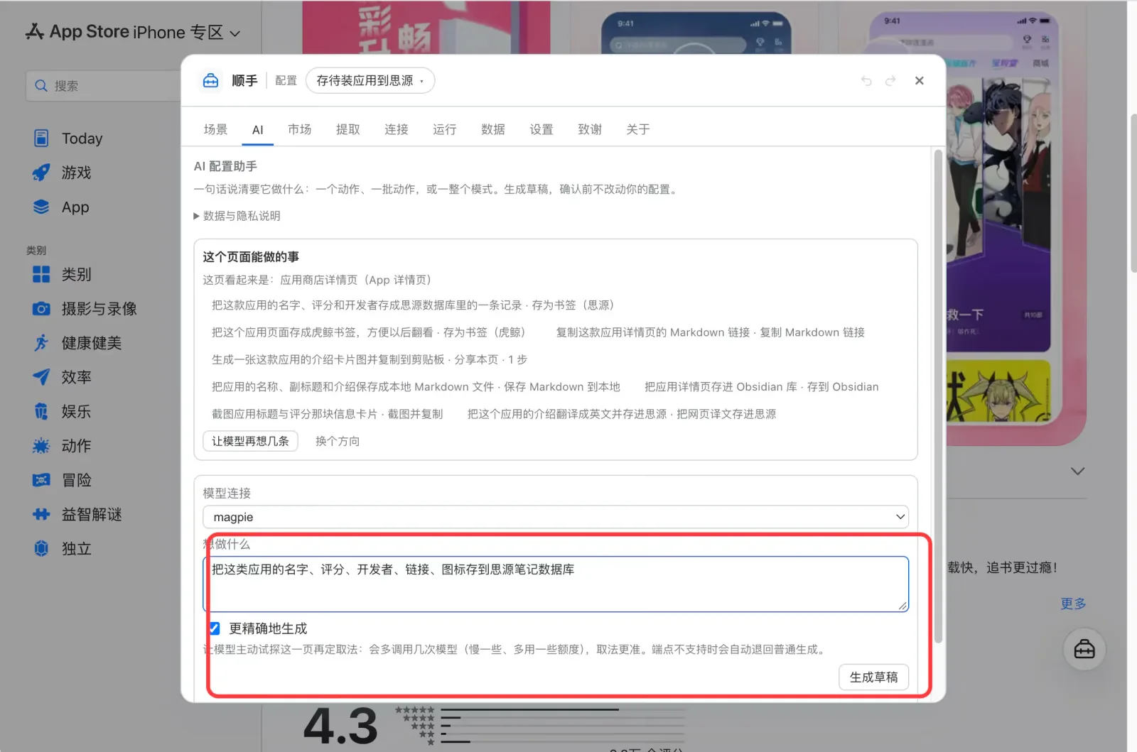Open 效率 paper plane category
This screenshot has height=752, width=1137.
[41, 377]
